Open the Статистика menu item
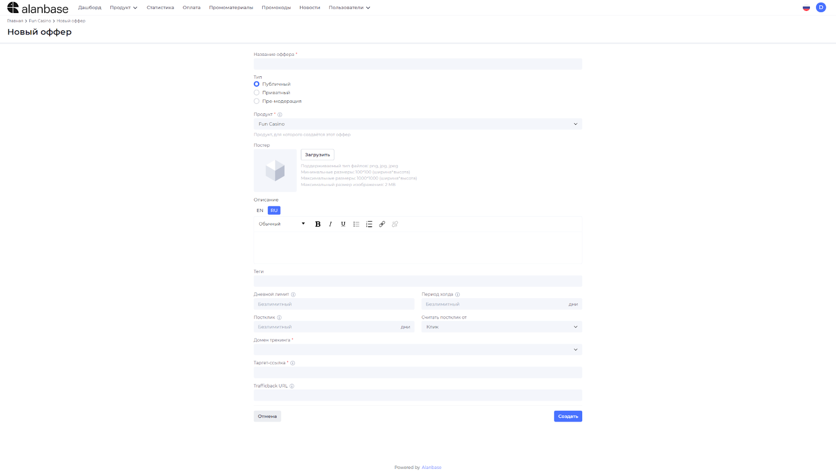 160,8
